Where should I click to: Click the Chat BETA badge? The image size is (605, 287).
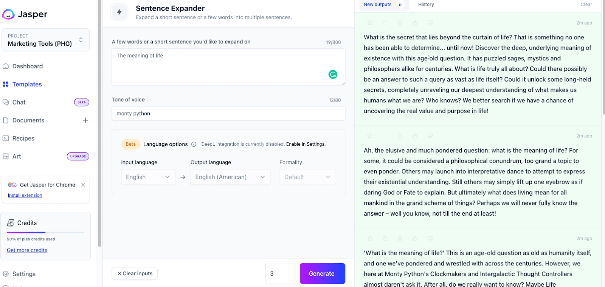click(x=82, y=102)
